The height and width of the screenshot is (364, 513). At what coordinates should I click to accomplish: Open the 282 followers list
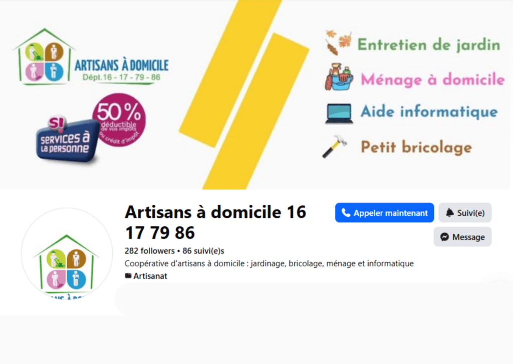(149, 251)
